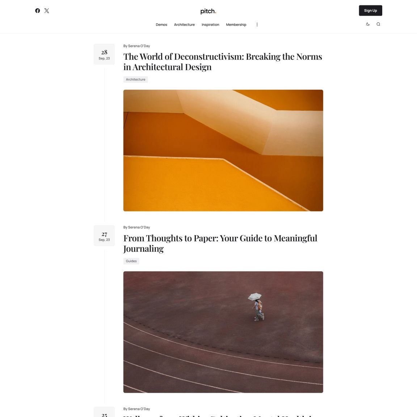Expand the three-dot more menu
The image size is (417, 417).
pos(257,25)
